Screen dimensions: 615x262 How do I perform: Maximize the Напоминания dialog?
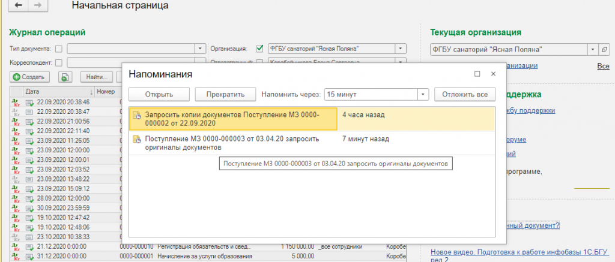point(477,74)
